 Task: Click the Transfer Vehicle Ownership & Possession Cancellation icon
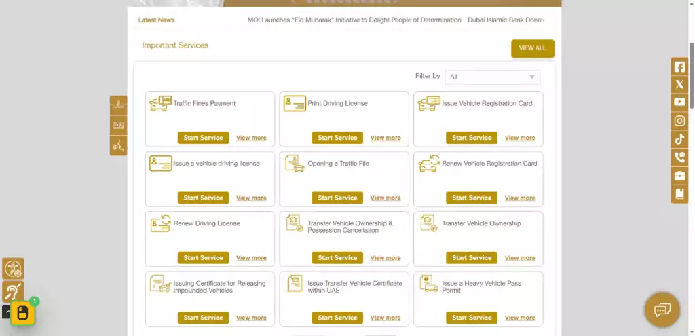tap(295, 224)
